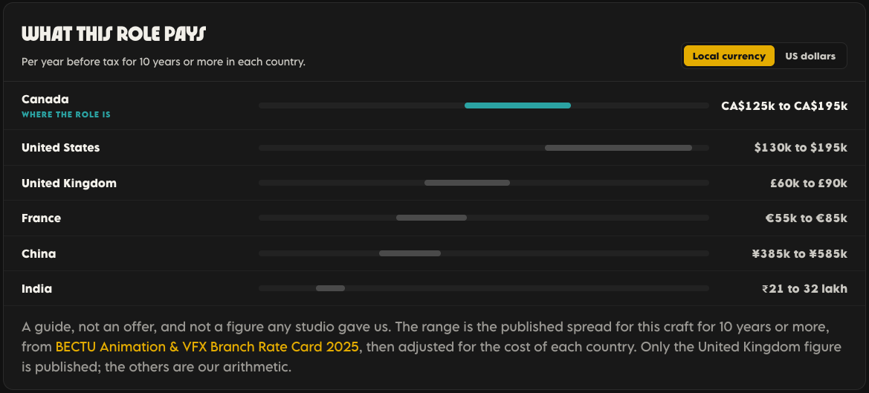Select the China country label
Image resolution: width=869 pixels, height=393 pixels.
pyautogui.click(x=39, y=253)
